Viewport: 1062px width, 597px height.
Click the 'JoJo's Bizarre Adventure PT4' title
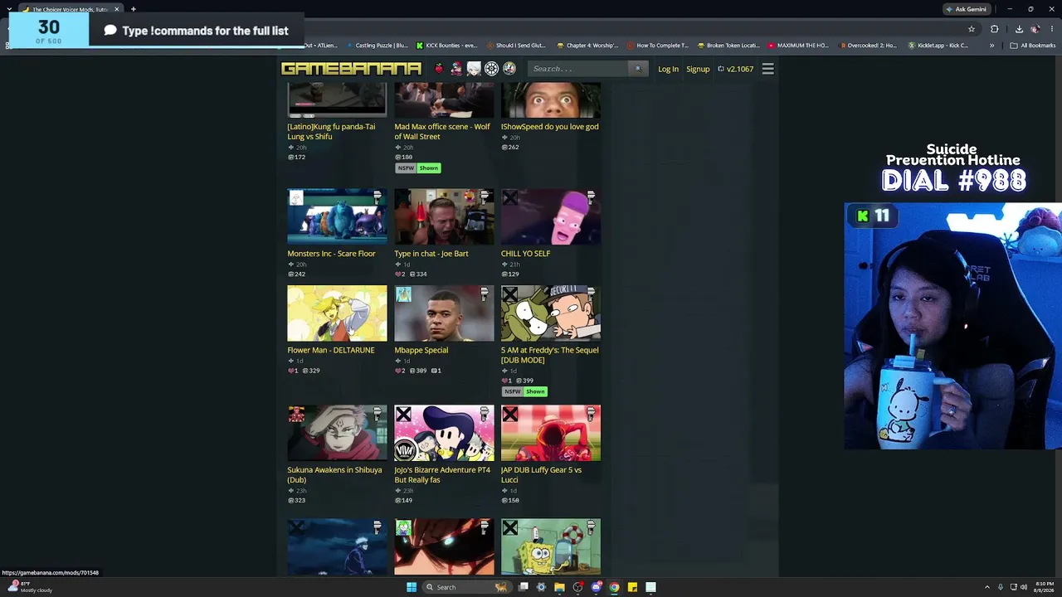tap(442, 475)
